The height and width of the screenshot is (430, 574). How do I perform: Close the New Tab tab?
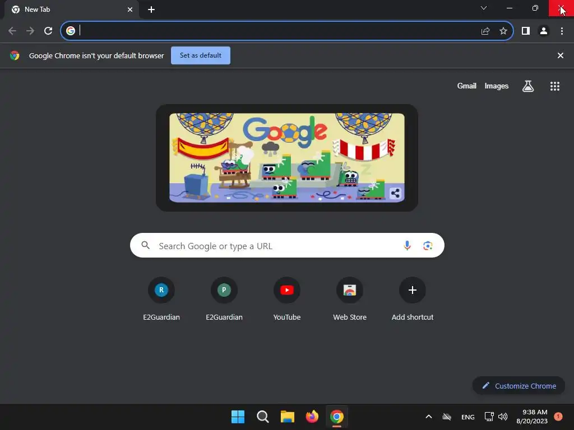click(x=130, y=10)
